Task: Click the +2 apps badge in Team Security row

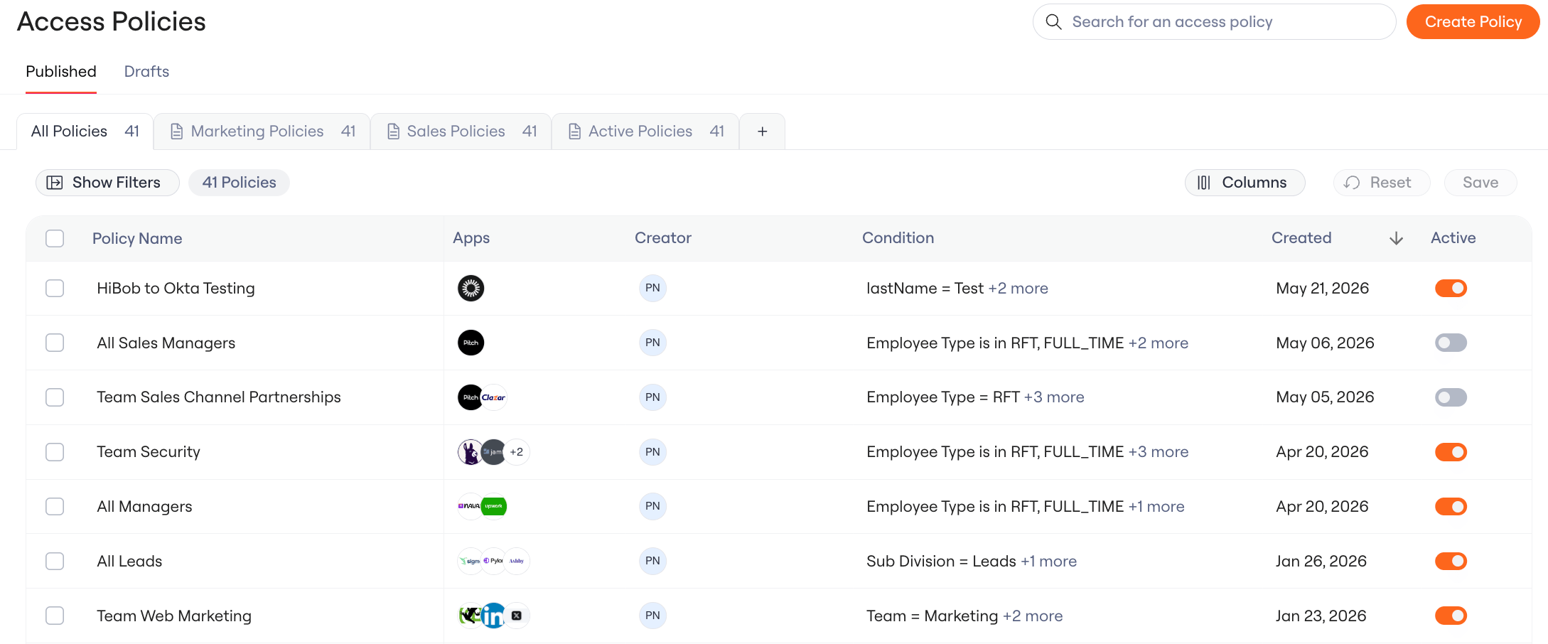Action: (x=517, y=452)
